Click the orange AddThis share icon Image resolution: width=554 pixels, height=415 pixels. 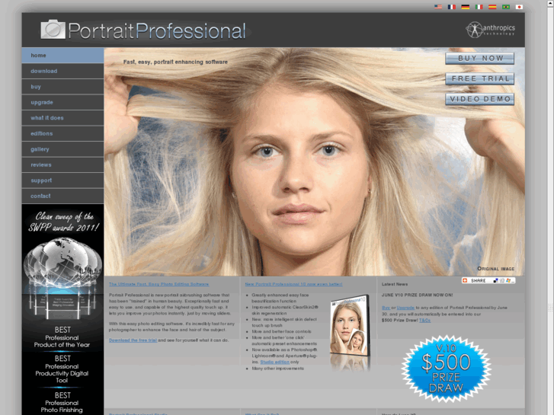[x=465, y=280]
